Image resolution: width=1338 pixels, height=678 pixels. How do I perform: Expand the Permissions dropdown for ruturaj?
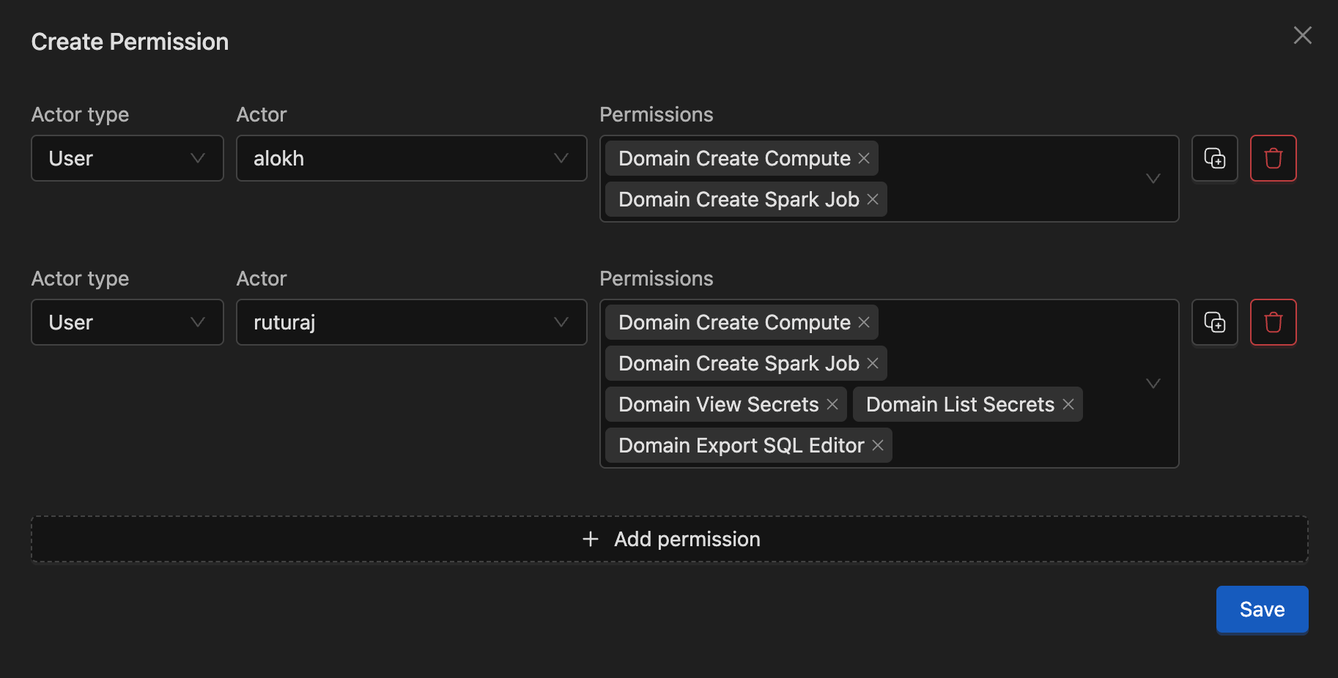tap(1153, 383)
